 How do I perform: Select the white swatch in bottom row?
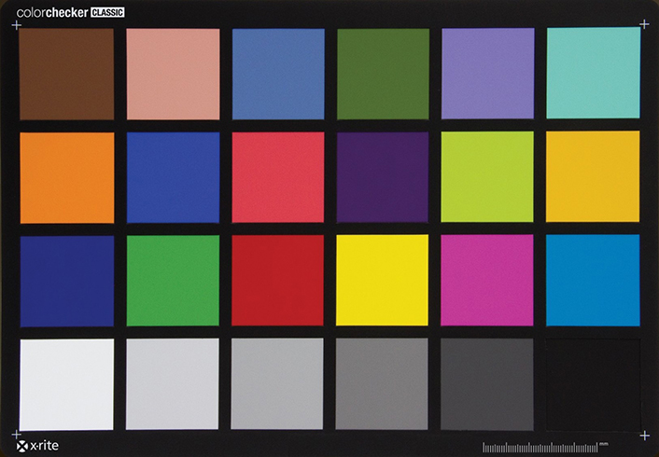click(66, 383)
